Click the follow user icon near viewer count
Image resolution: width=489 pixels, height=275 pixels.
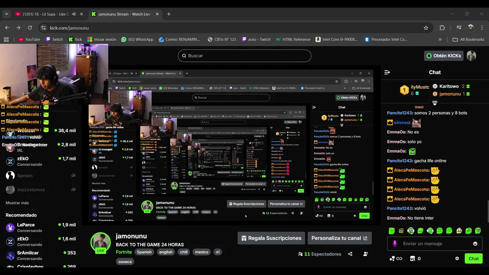366,254
